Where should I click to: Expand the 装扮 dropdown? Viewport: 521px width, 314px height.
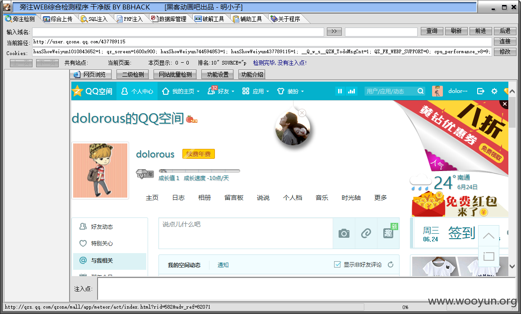pyautogui.click(x=290, y=91)
